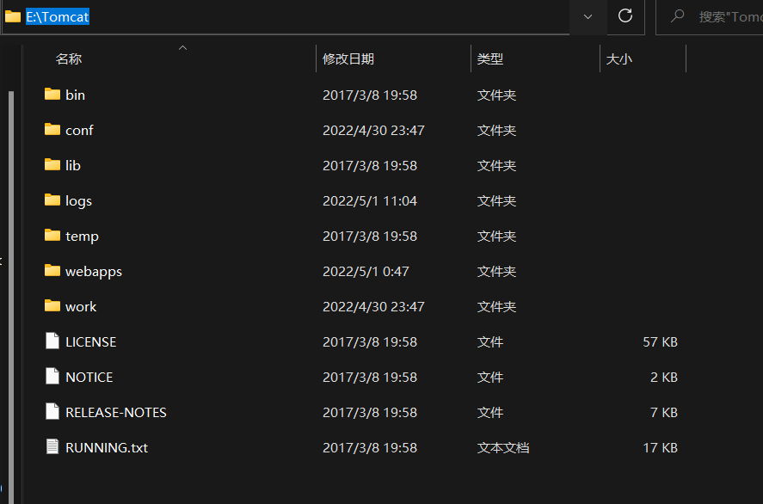Screen dimensions: 763x504
Task: Click the navigation pane vertical scrollbar
Action: click(x=11, y=297)
